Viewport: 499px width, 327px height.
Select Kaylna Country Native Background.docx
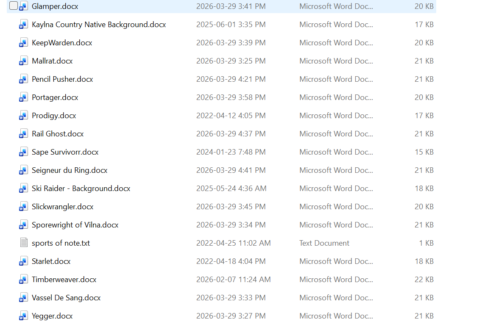[98, 25]
